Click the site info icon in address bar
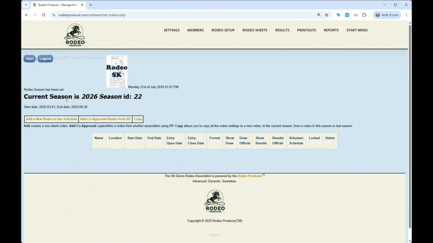 pos(55,15)
